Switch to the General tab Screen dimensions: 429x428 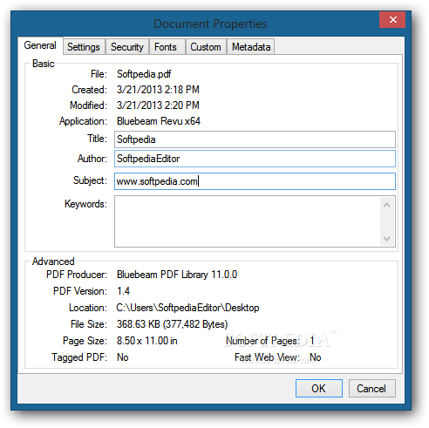click(x=40, y=45)
